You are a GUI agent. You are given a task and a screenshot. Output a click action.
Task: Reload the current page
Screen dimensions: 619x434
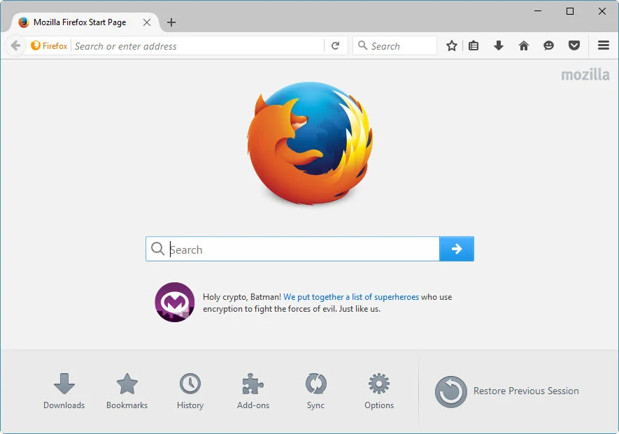coord(336,45)
